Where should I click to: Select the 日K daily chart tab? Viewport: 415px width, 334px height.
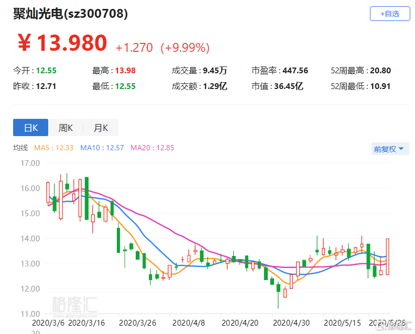(x=30, y=128)
